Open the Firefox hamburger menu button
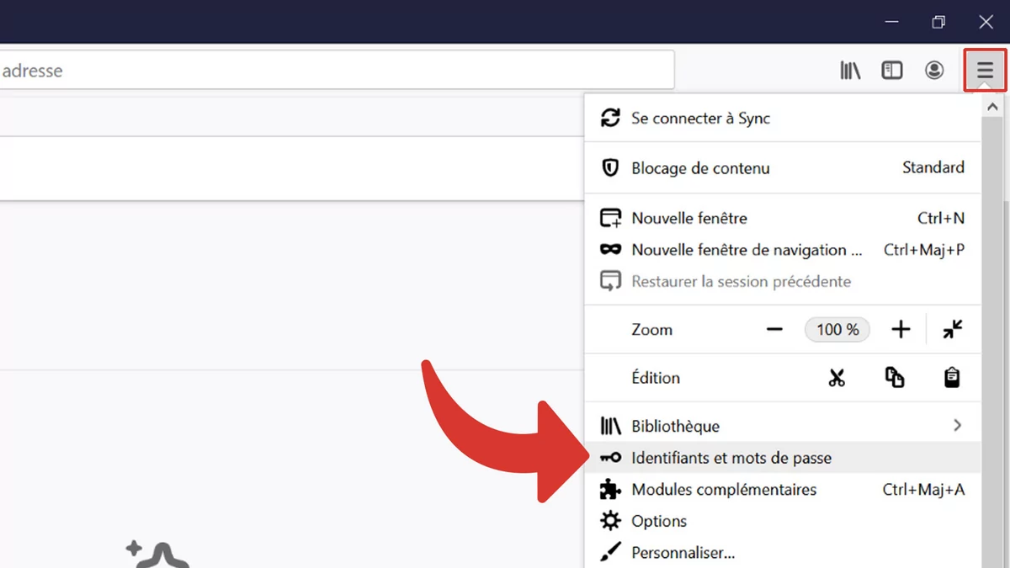This screenshot has height=568, width=1010. pyautogui.click(x=985, y=71)
